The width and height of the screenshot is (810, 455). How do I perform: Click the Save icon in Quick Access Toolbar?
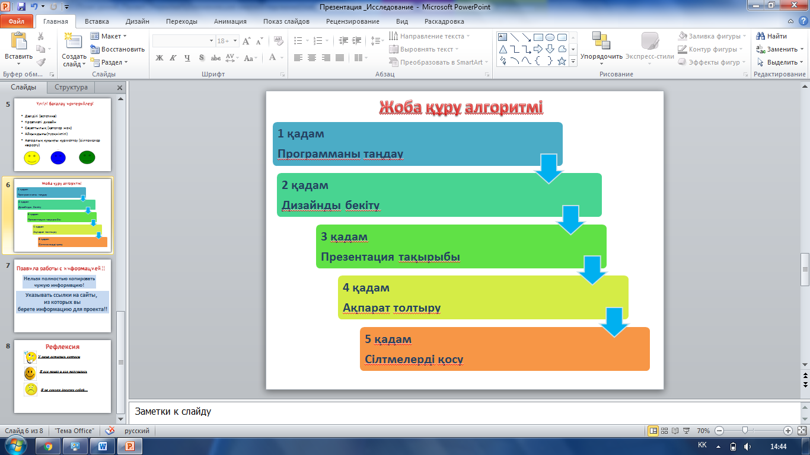[x=21, y=7]
